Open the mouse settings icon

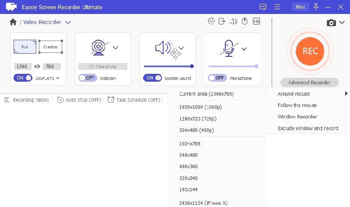point(245,21)
